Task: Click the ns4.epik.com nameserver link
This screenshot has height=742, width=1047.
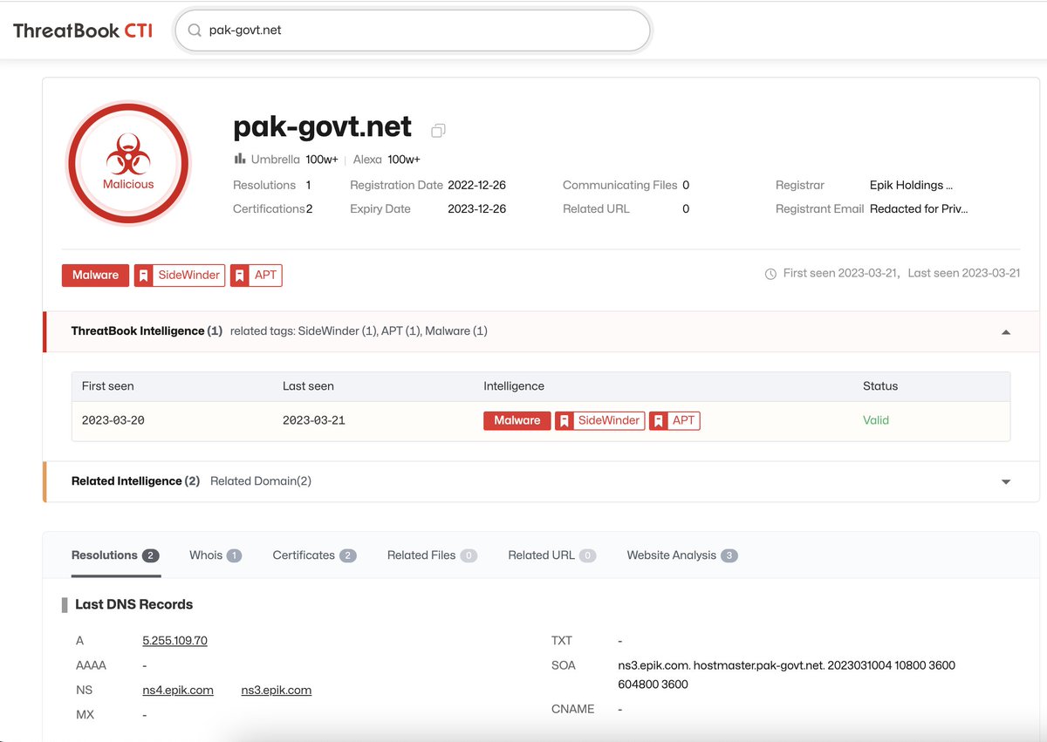Action: click(177, 690)
